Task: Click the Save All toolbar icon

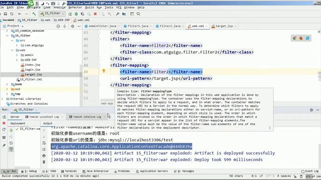Action: click(x=6, y=14)
